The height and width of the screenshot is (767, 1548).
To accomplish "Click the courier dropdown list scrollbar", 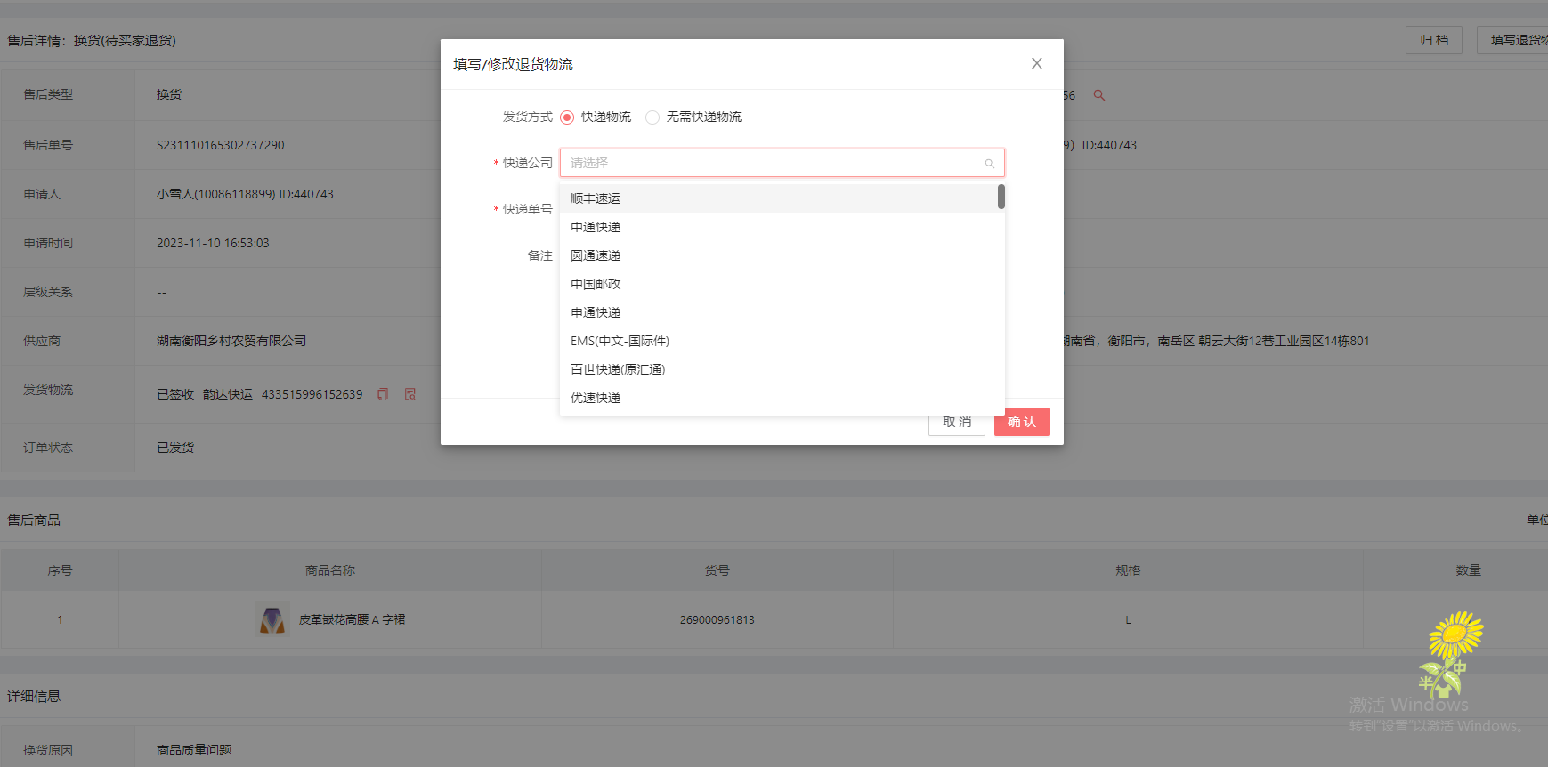I will tap(1001, 197).
